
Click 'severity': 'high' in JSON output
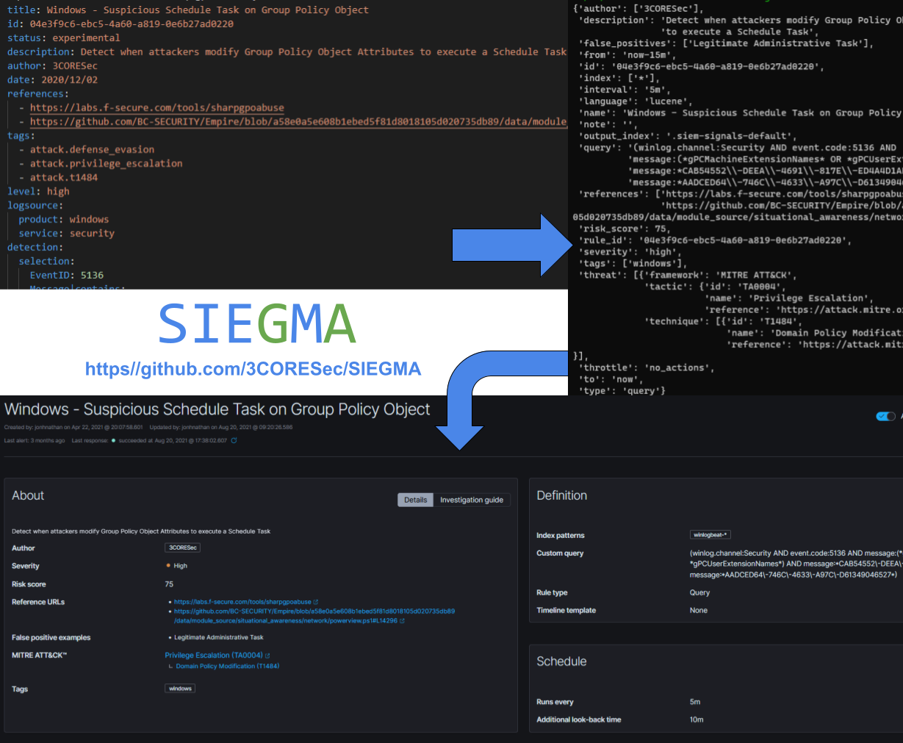coord(630,252)
